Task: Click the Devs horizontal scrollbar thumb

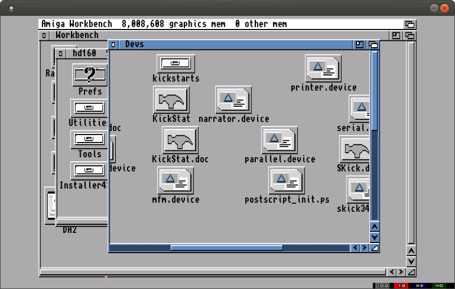Action: tap(226, 248)
